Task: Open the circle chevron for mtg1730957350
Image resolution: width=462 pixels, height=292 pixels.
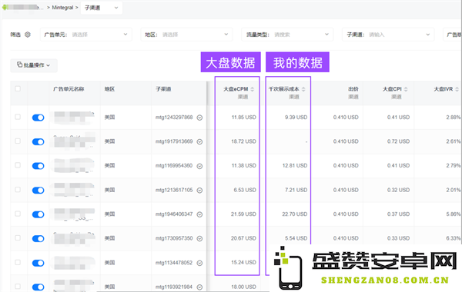Action: click(x=199, y=238)
